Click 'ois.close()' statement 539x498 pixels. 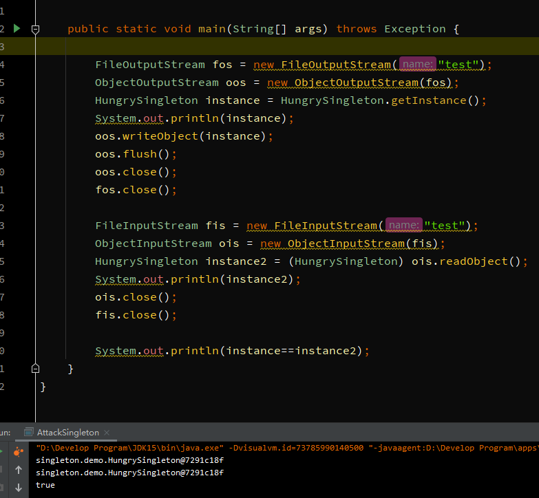coord(136,296)
